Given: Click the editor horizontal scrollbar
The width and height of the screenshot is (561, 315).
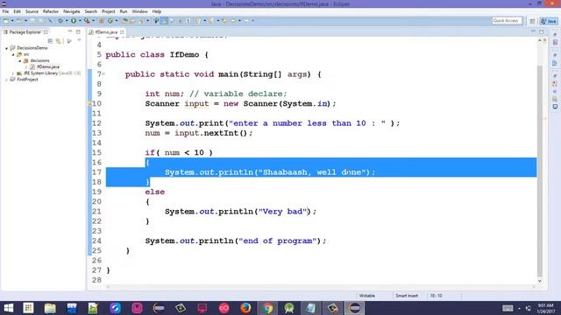Looking at the screenshot, I should point(320,286).
